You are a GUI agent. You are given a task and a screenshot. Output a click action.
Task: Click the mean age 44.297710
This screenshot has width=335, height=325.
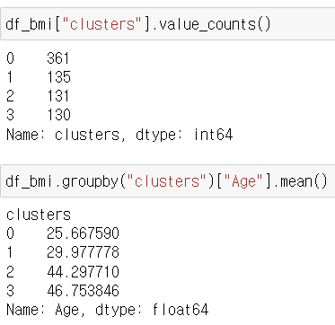(x=84, y=272)
